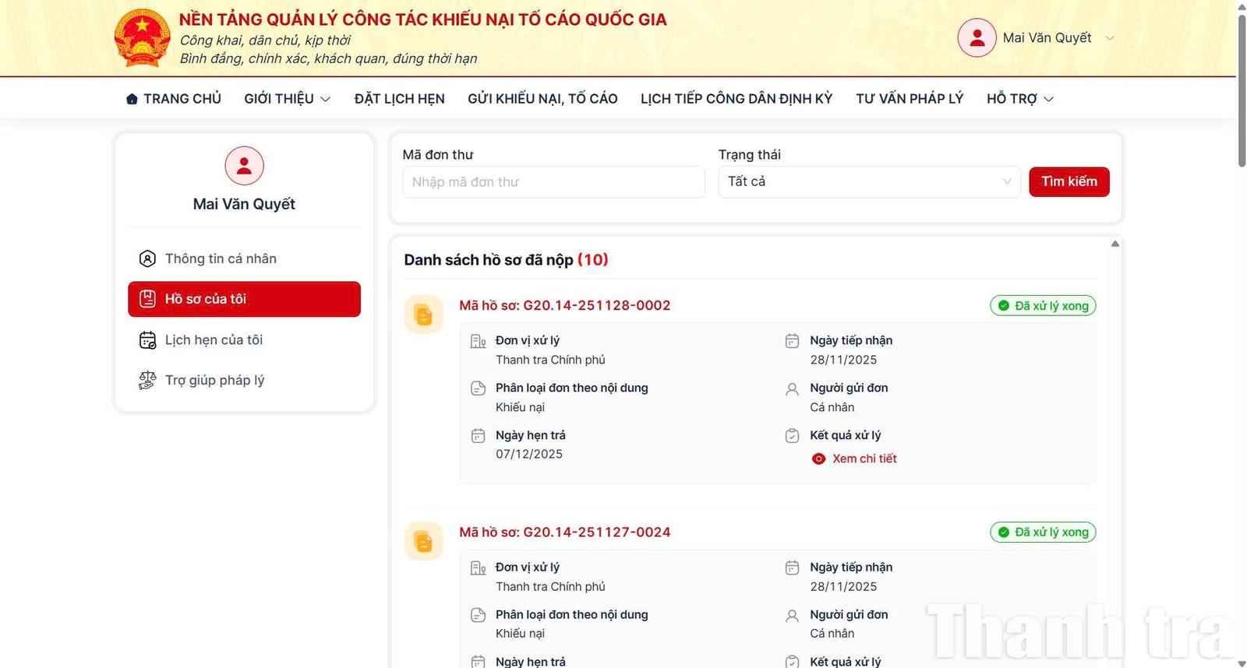Focus the Mã đơn thư input field
Screen dimensions: 1247x668
pos(553,182)
